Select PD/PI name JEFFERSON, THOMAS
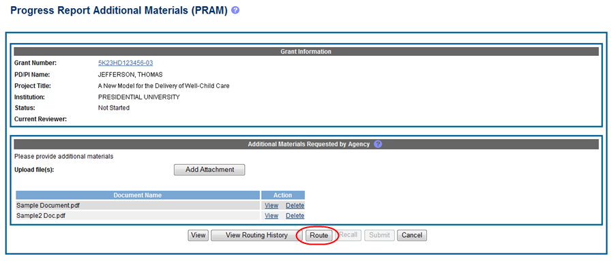 [130, 75]
